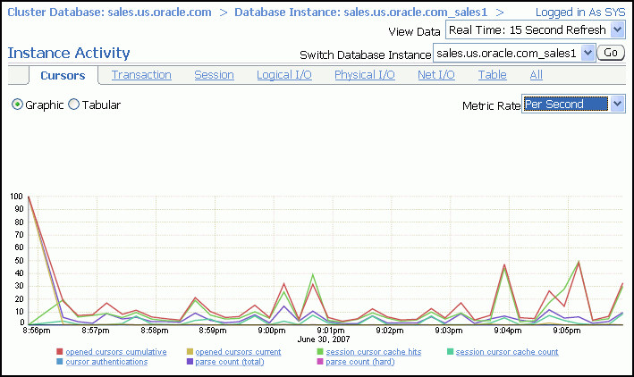
Task: Click red swatch for opened cursors cumulative
Action: tap(60, 352)
